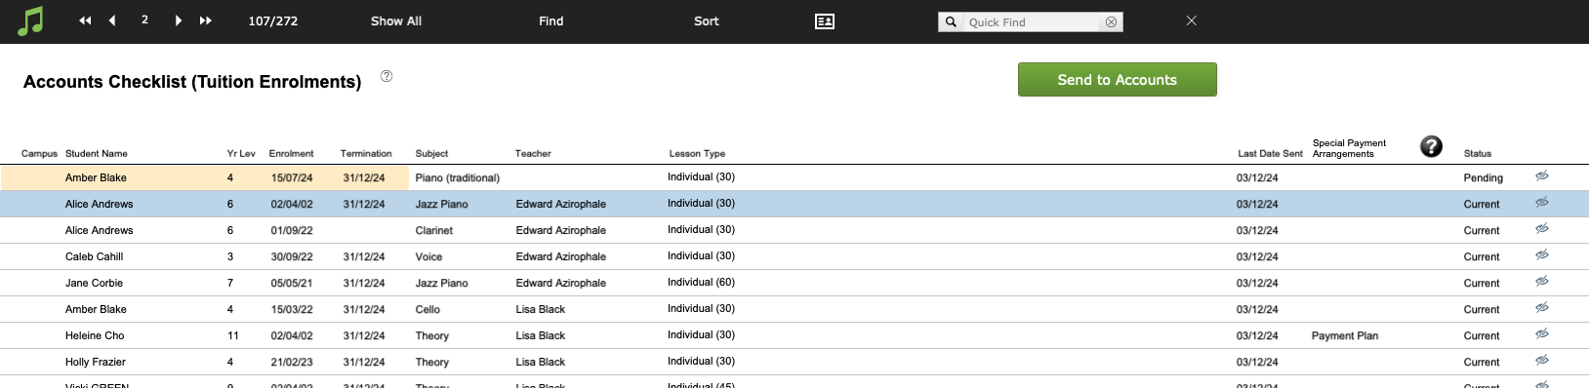
Task: Click the Status column header
Action: 1478,153
